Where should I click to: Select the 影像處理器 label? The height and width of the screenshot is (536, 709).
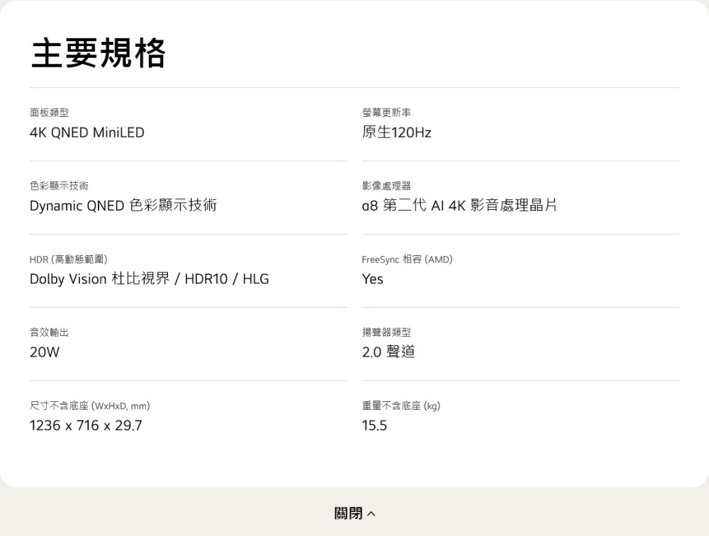click(386, 186)
